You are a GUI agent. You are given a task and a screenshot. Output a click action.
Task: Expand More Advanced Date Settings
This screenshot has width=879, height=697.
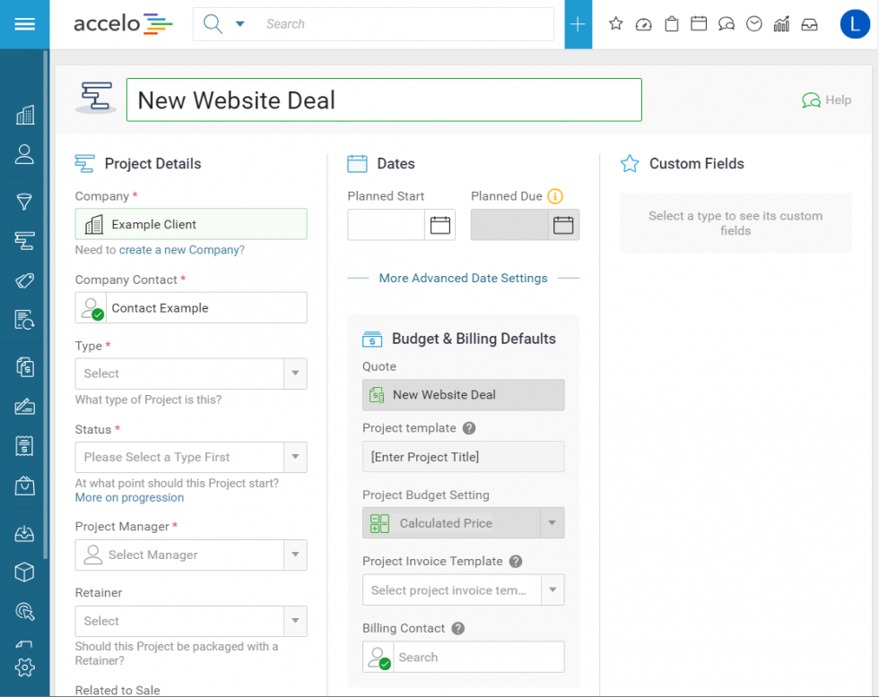coord(463,279)
